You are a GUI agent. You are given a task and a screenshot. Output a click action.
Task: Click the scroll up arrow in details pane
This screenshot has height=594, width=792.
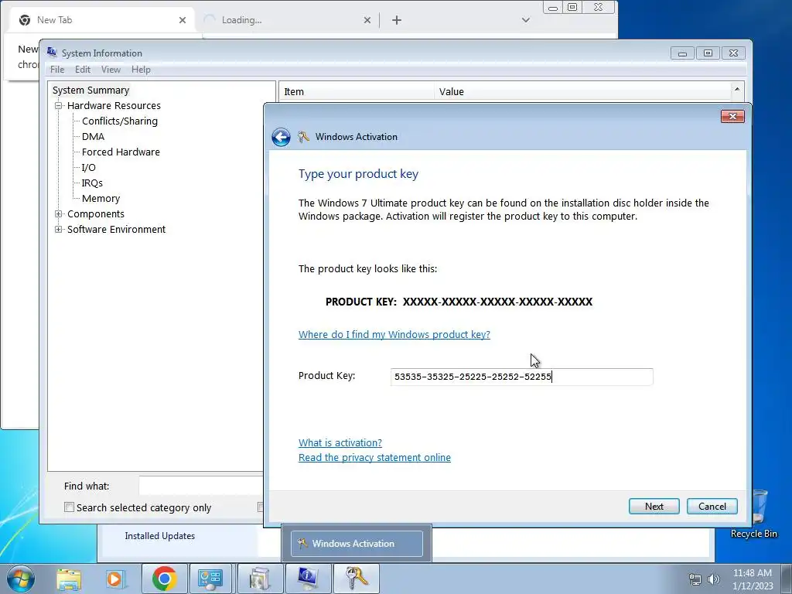click(x=737, y=90)
